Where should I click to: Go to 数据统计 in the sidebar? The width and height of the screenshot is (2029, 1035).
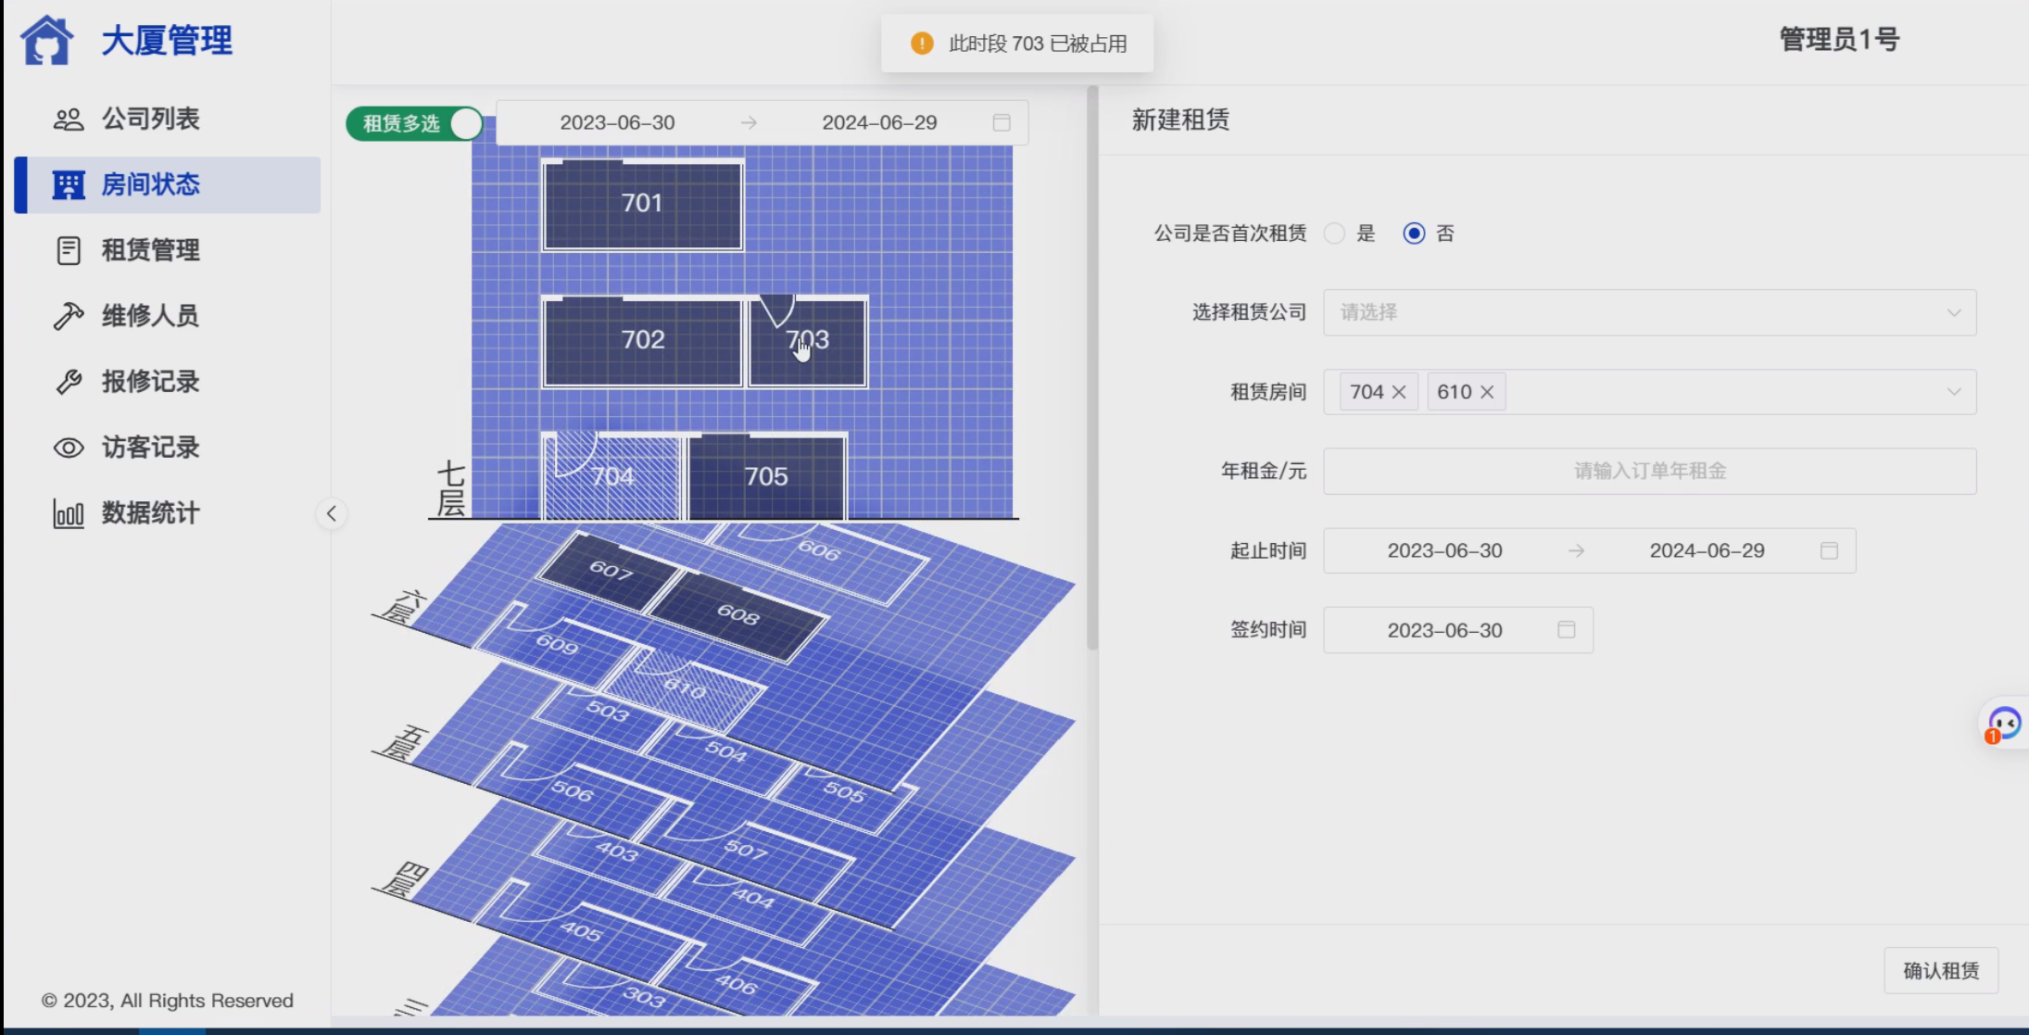point(150,513)
